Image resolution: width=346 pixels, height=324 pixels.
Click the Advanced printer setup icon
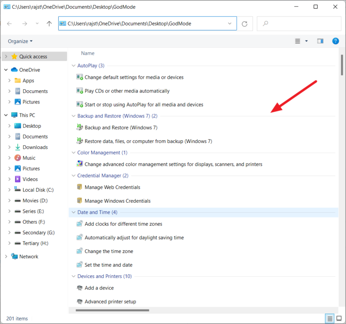coord(79,301)
